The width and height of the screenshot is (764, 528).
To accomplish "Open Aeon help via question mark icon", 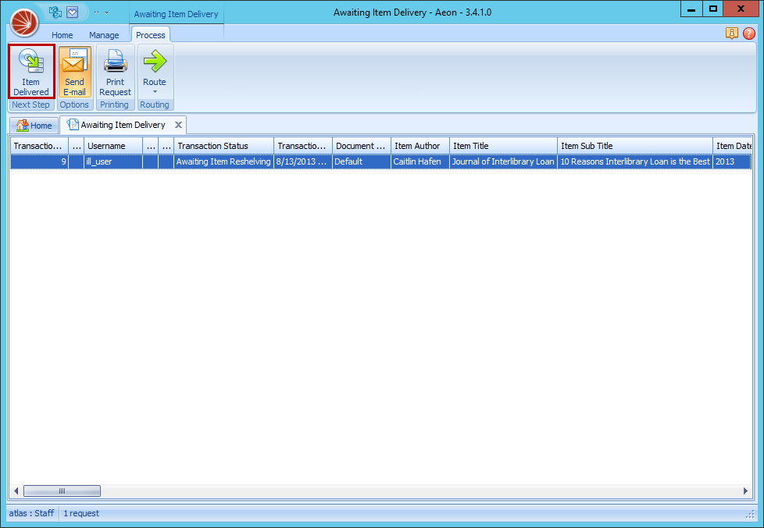I will (748, 34).
